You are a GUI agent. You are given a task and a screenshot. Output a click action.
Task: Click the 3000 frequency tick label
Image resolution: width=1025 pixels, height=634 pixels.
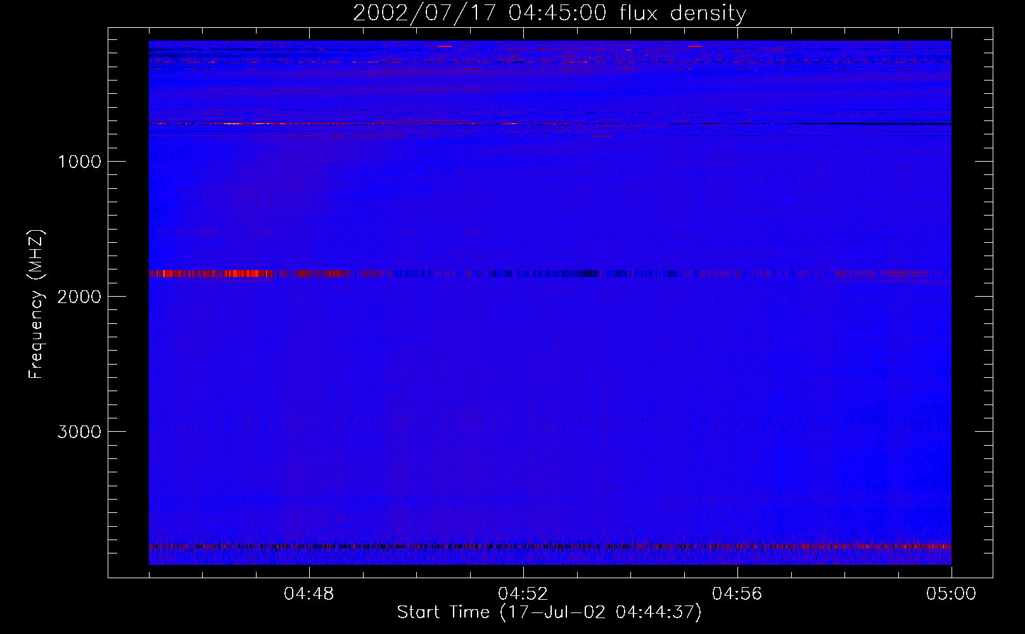tap(79, 432)
